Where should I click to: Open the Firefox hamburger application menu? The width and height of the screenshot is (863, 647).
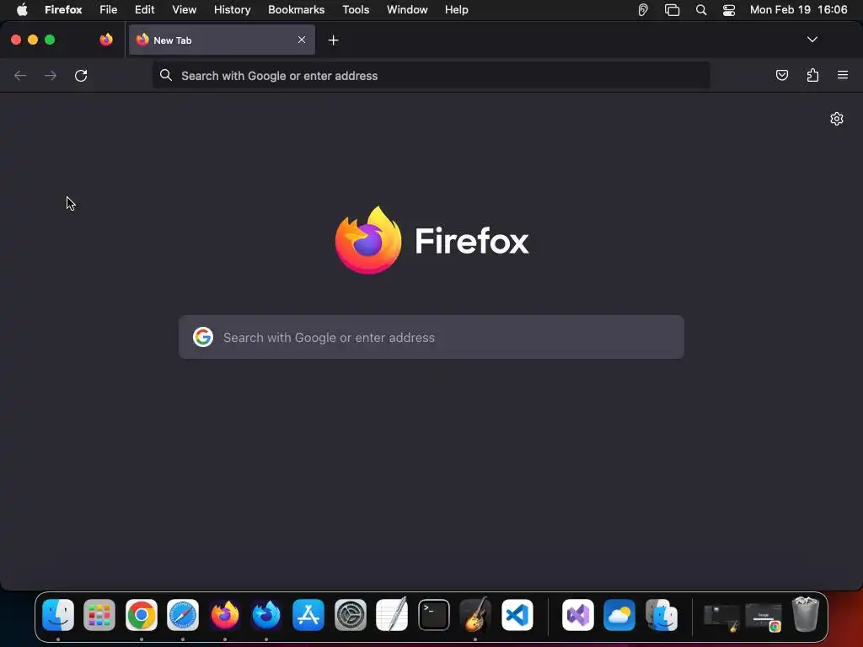click(843, 75)
